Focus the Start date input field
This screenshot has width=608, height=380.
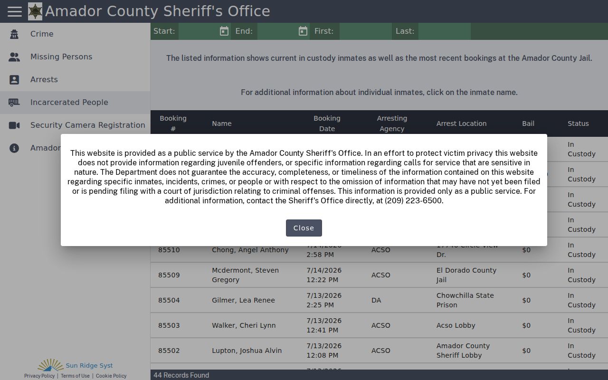[198, 31]
